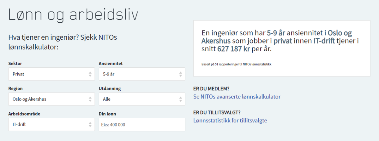Click the Utdanning field label

click(110, 89)
